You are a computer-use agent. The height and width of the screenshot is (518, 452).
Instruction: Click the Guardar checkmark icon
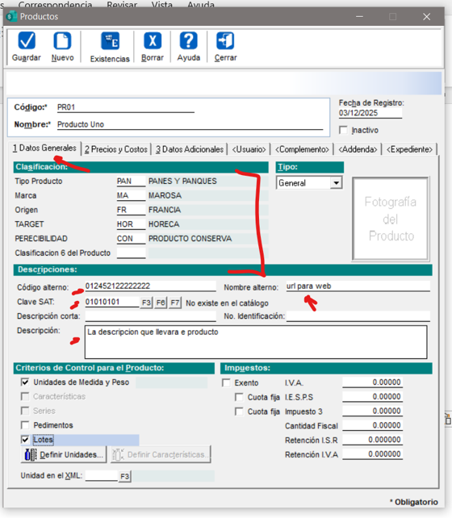(x=27, y=40)
